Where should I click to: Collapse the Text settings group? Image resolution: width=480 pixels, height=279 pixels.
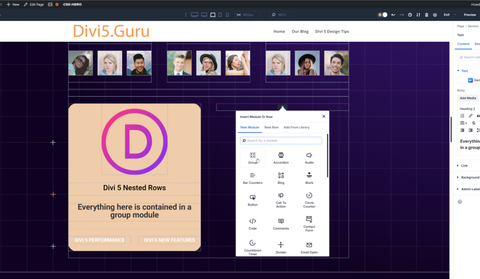pos(462,71)
